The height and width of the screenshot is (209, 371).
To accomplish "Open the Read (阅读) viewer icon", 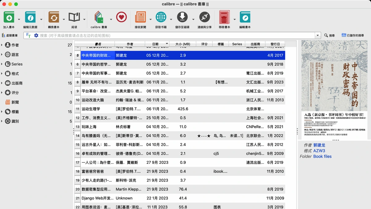I will (x=74, y=17).
